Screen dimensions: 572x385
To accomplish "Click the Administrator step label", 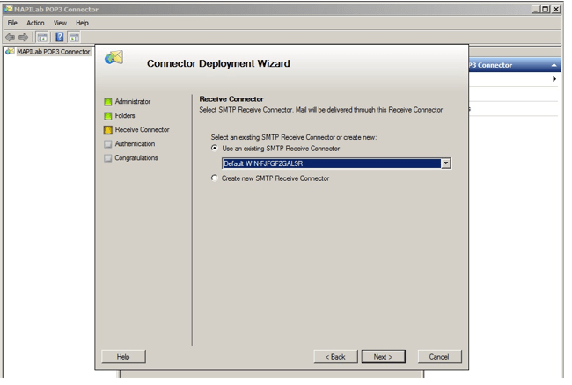I will (133, 102).
